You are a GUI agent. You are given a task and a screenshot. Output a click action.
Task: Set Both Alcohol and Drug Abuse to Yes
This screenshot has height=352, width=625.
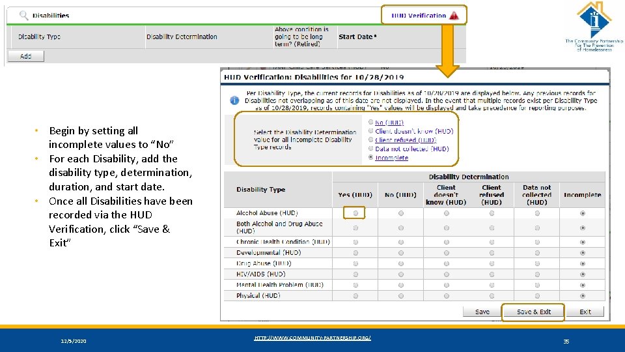[x=355, y=228]
